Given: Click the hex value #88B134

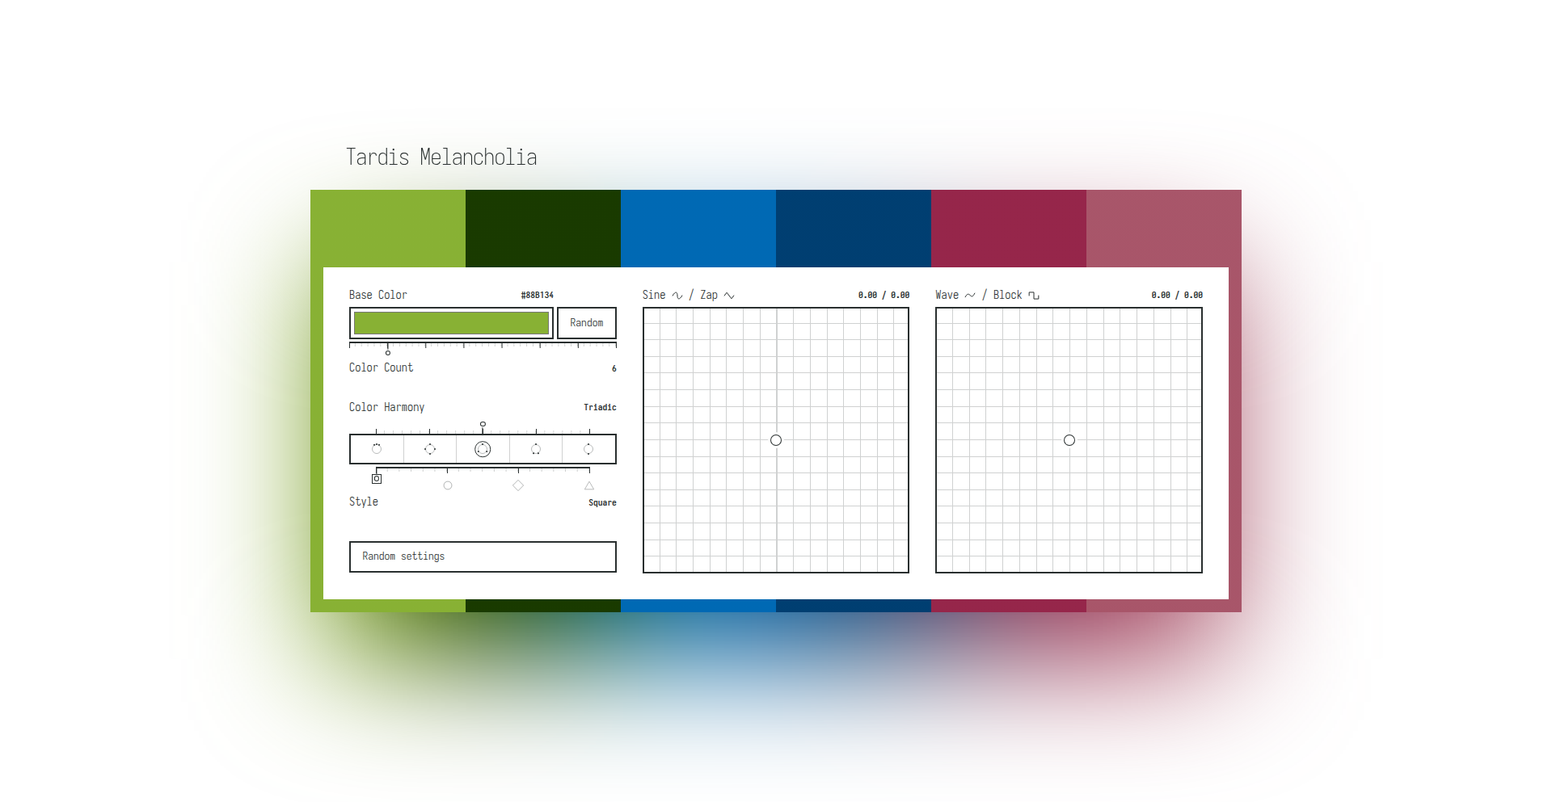Looking at the screenshot, I should [x=538, y=296].
